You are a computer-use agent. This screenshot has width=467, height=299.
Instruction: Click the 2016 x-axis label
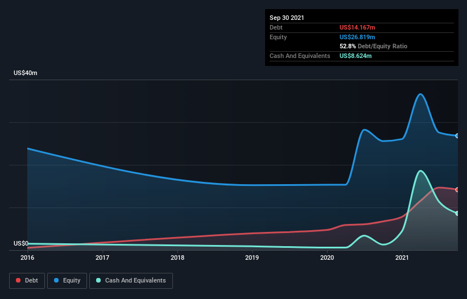[27, 258]
